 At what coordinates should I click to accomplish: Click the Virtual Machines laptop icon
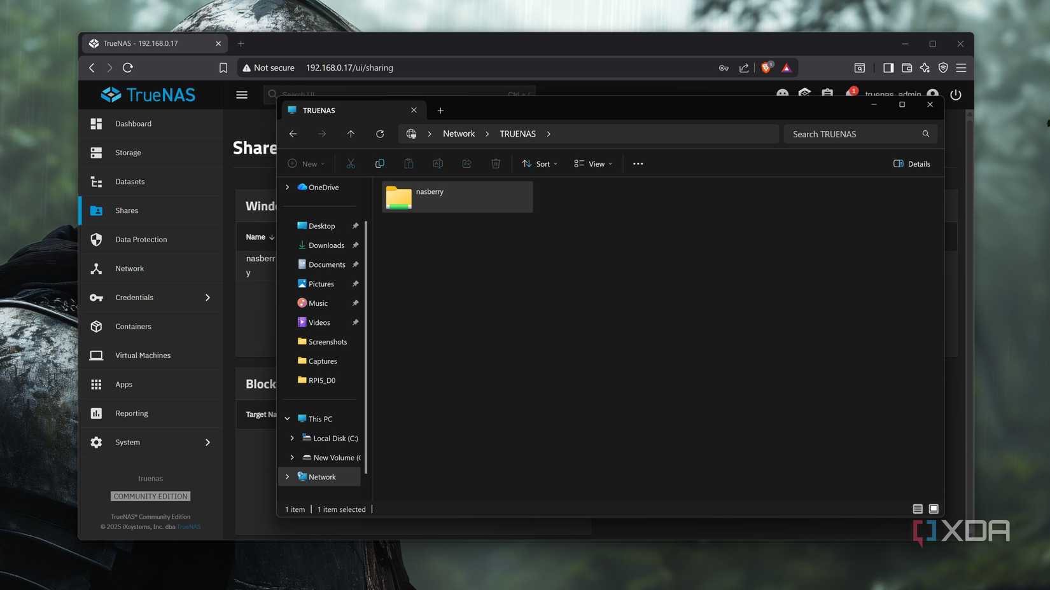96,355
